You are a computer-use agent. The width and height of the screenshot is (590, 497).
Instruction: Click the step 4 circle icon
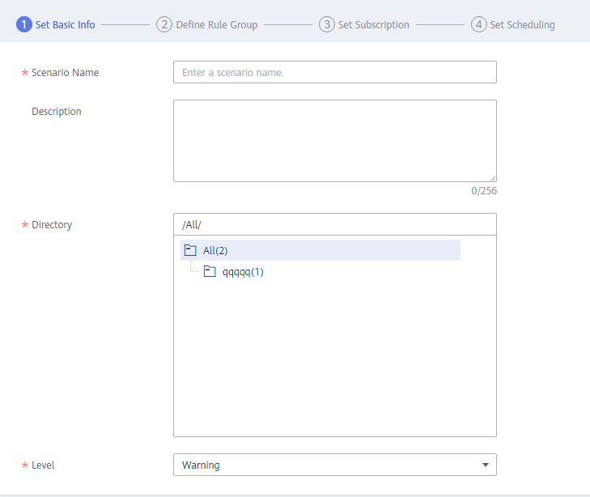[478, 24]
